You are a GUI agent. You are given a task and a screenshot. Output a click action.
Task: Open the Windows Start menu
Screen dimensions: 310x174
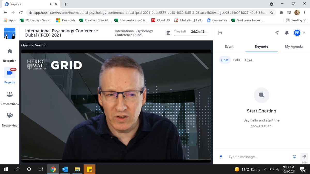click(6, 169)
